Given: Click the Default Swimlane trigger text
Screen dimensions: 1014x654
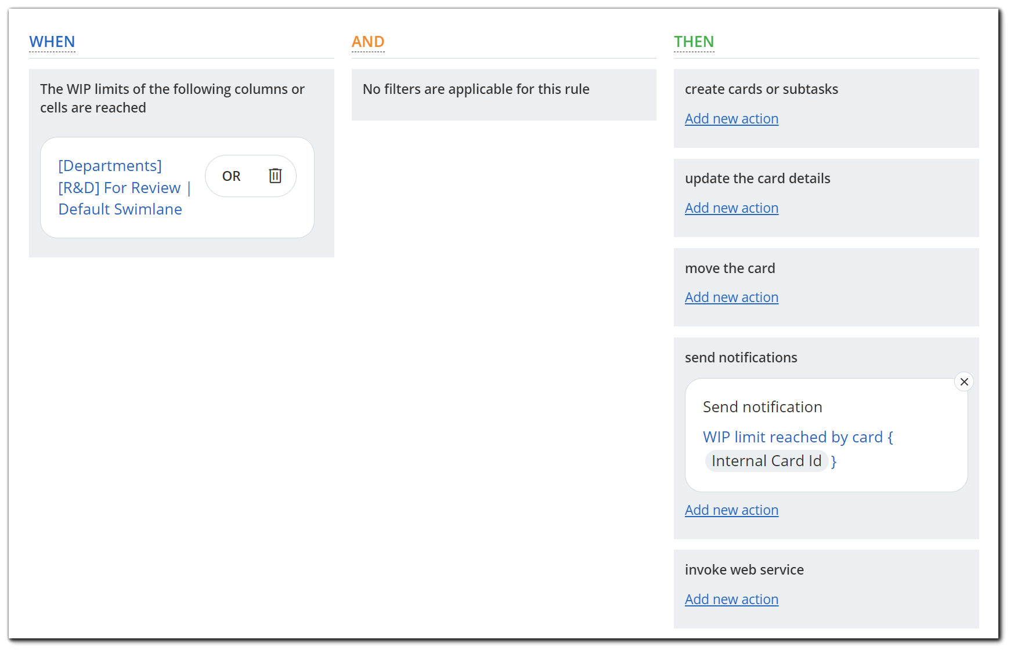Looking at the screenshot, I should (120, 209).
